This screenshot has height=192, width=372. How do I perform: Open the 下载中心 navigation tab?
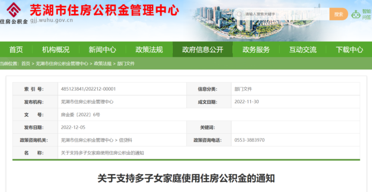(x=349, y=49)
